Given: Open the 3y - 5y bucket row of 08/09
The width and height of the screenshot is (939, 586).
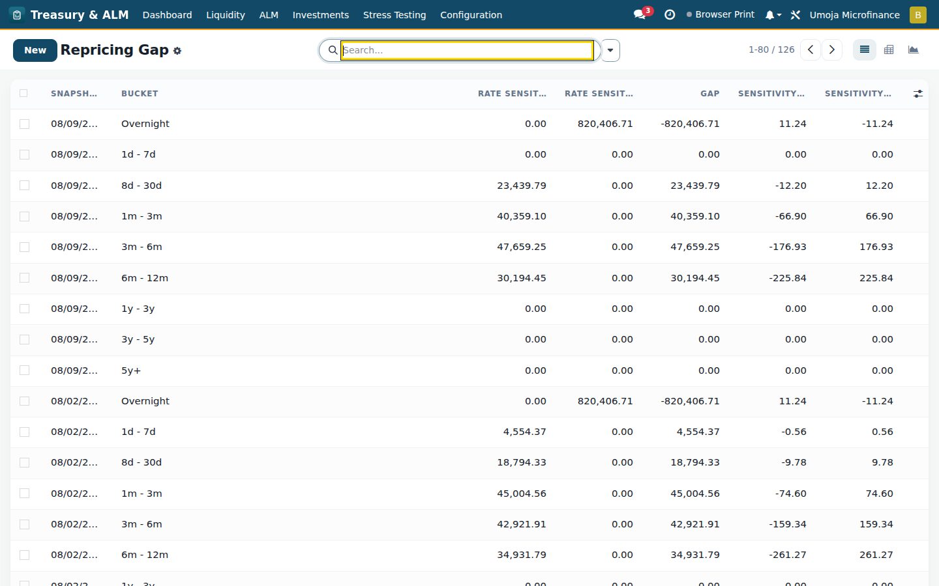Looking at the screenshot, I should point(469,340).
